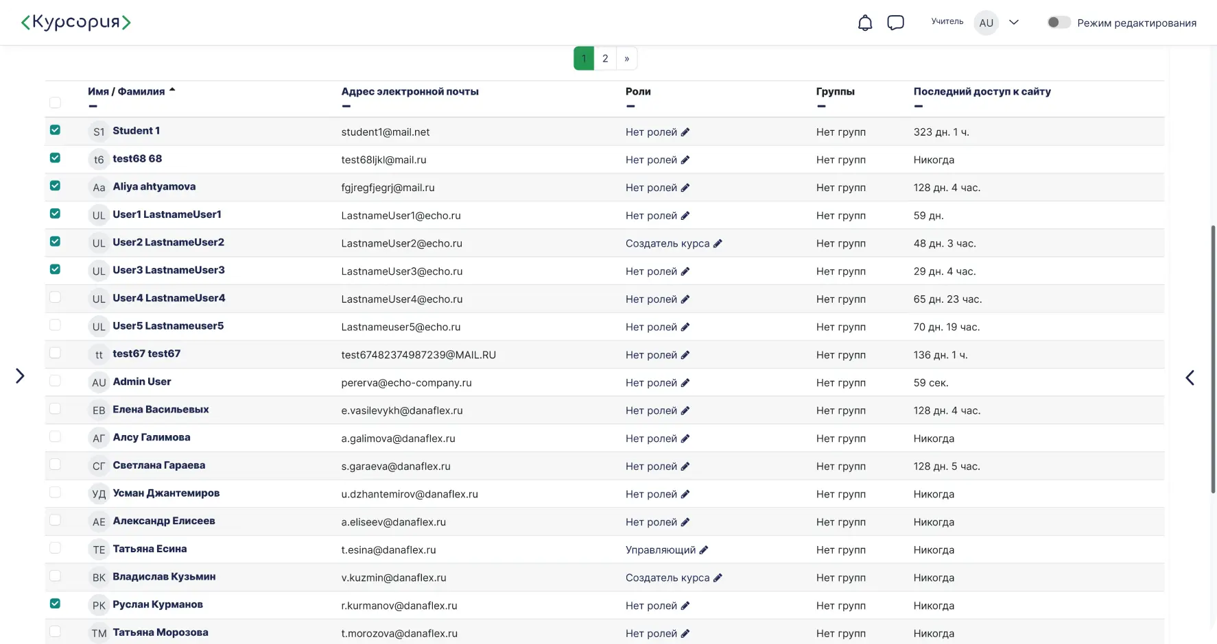Edit roles pencil for Светлана Гараева
The height and width of the screenshot is (644, 1217).
(x=685, y=467)
